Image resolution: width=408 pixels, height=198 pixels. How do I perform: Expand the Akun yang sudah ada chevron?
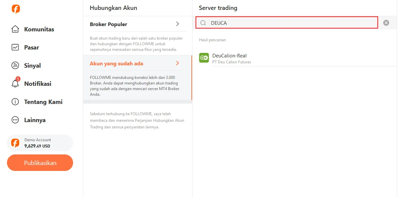click(178, 63)
